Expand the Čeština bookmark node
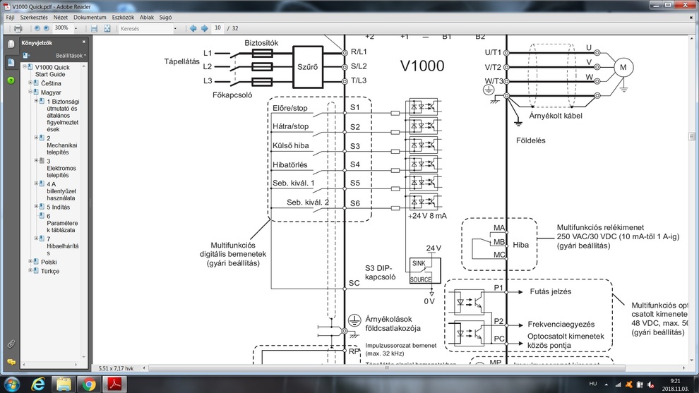Image resolution: width=699 pixels, height=393 pixels. pos(30,83)
